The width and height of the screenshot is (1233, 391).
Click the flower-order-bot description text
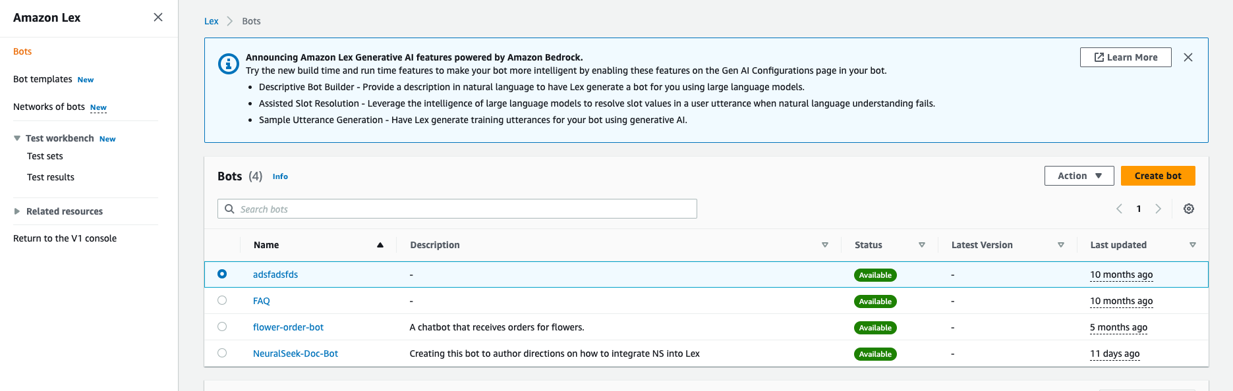coord(497,327)
